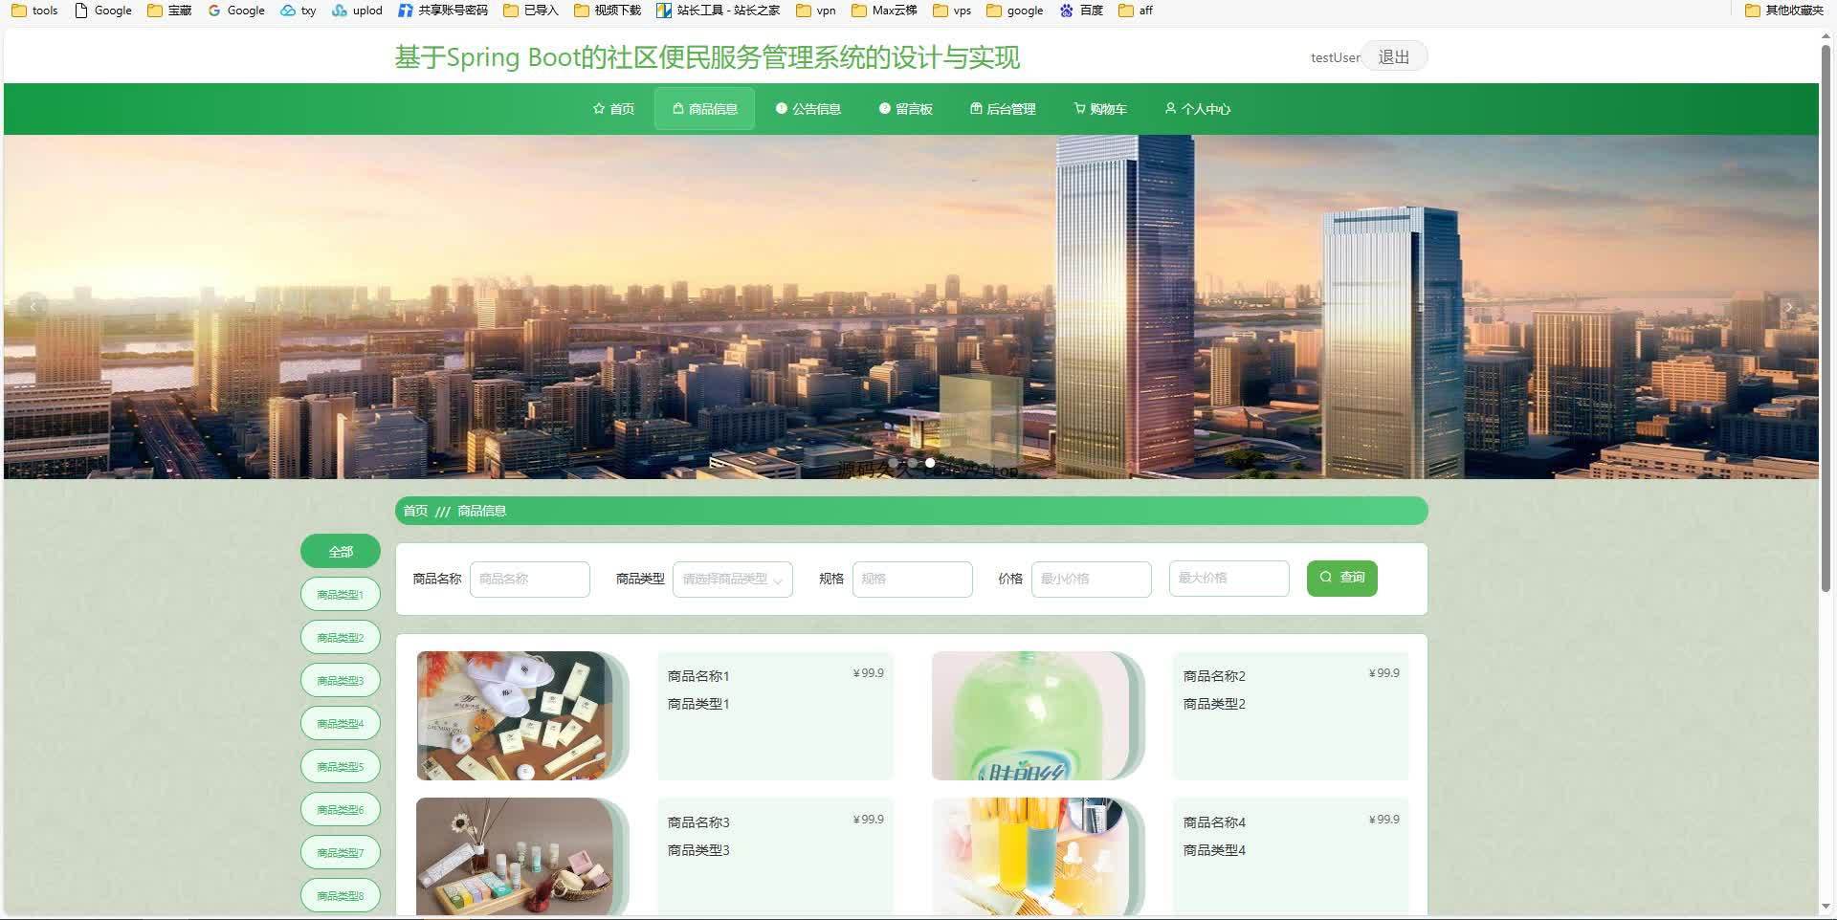Open 个人中心 personal center
This screenshot has width=1837, height=920.
click(1198, 109)
